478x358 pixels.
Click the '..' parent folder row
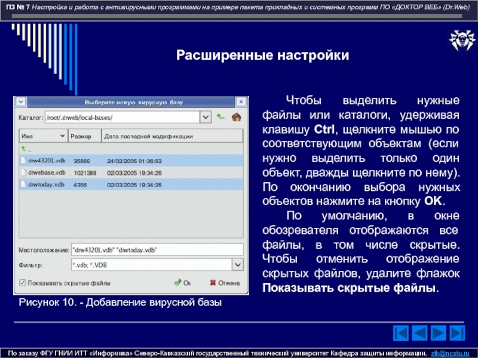(x=131, y=149)
